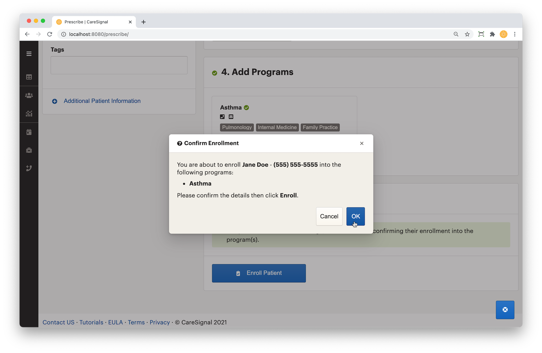Open the analytics chart icon in sidebar

point(29,113)
